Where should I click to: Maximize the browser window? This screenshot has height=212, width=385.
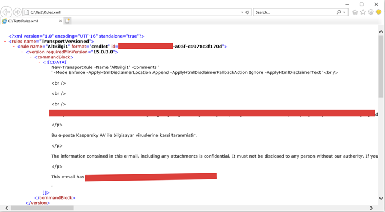point(361,4)
